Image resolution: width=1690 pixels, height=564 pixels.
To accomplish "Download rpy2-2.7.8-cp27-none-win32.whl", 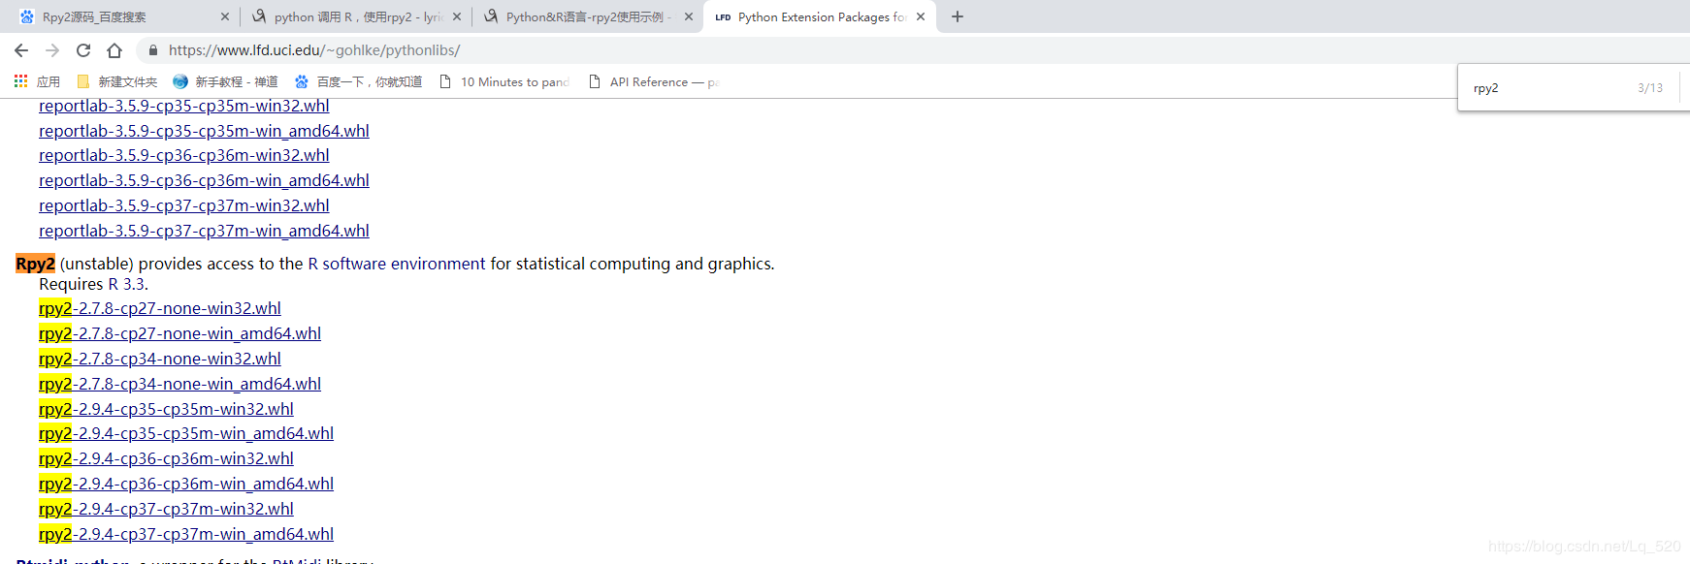I will (160, 308).
